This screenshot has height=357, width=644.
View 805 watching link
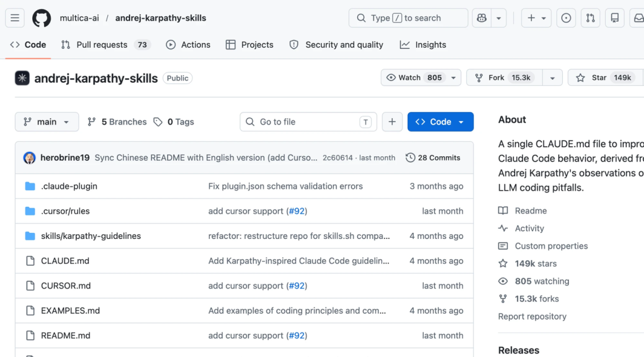534,281
